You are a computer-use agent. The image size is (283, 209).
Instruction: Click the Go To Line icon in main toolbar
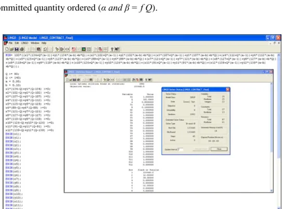click(x=62, y=49)
